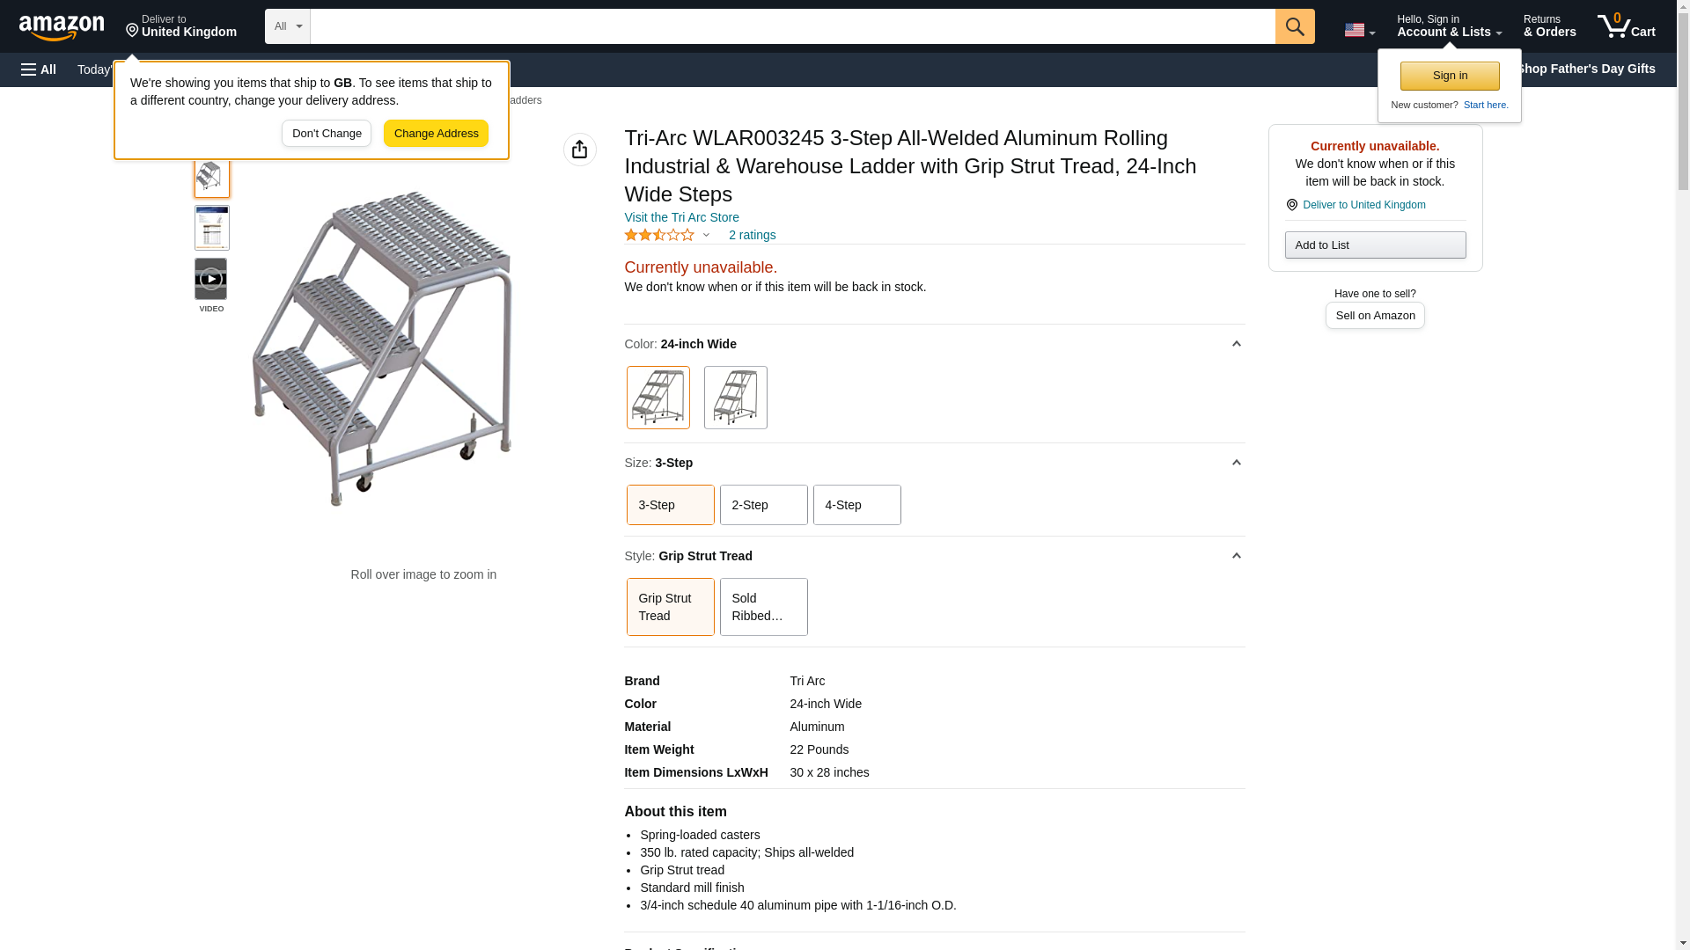Image resolution: width=1690 pixels, height=950 pixels.
Task: Play the product video thumbnail
Action: (x=211, y=279)
